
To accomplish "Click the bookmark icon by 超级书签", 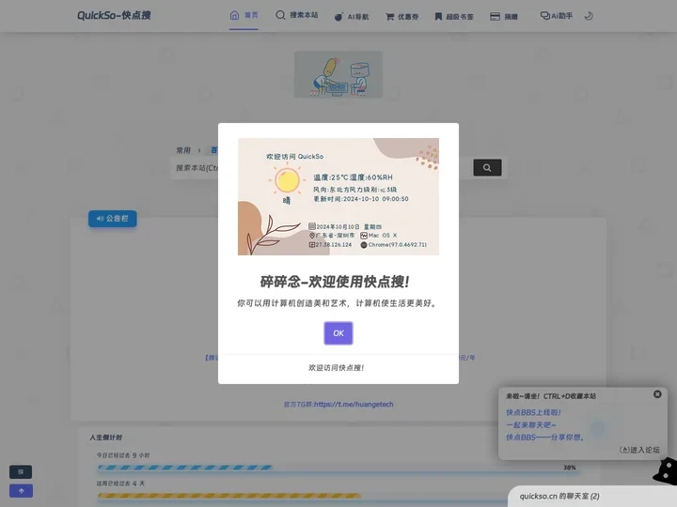I will (438, 16).
